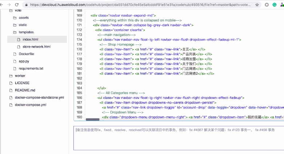Open requirements.txt file
Image resolution: width=284 pixels, height=154 pixels.
[x=31, y=68]
